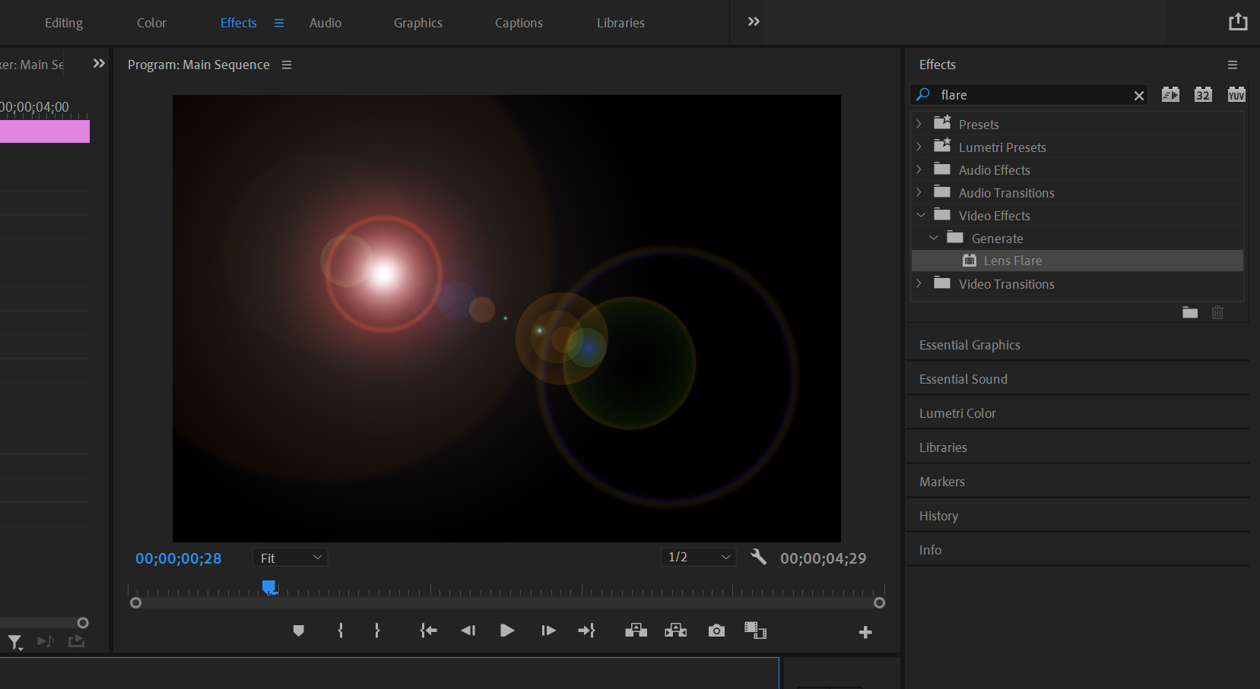This screenshot has height=689, width=1260.
Task: Click the Export Frame camera icon
Action: tap(716, 631)
